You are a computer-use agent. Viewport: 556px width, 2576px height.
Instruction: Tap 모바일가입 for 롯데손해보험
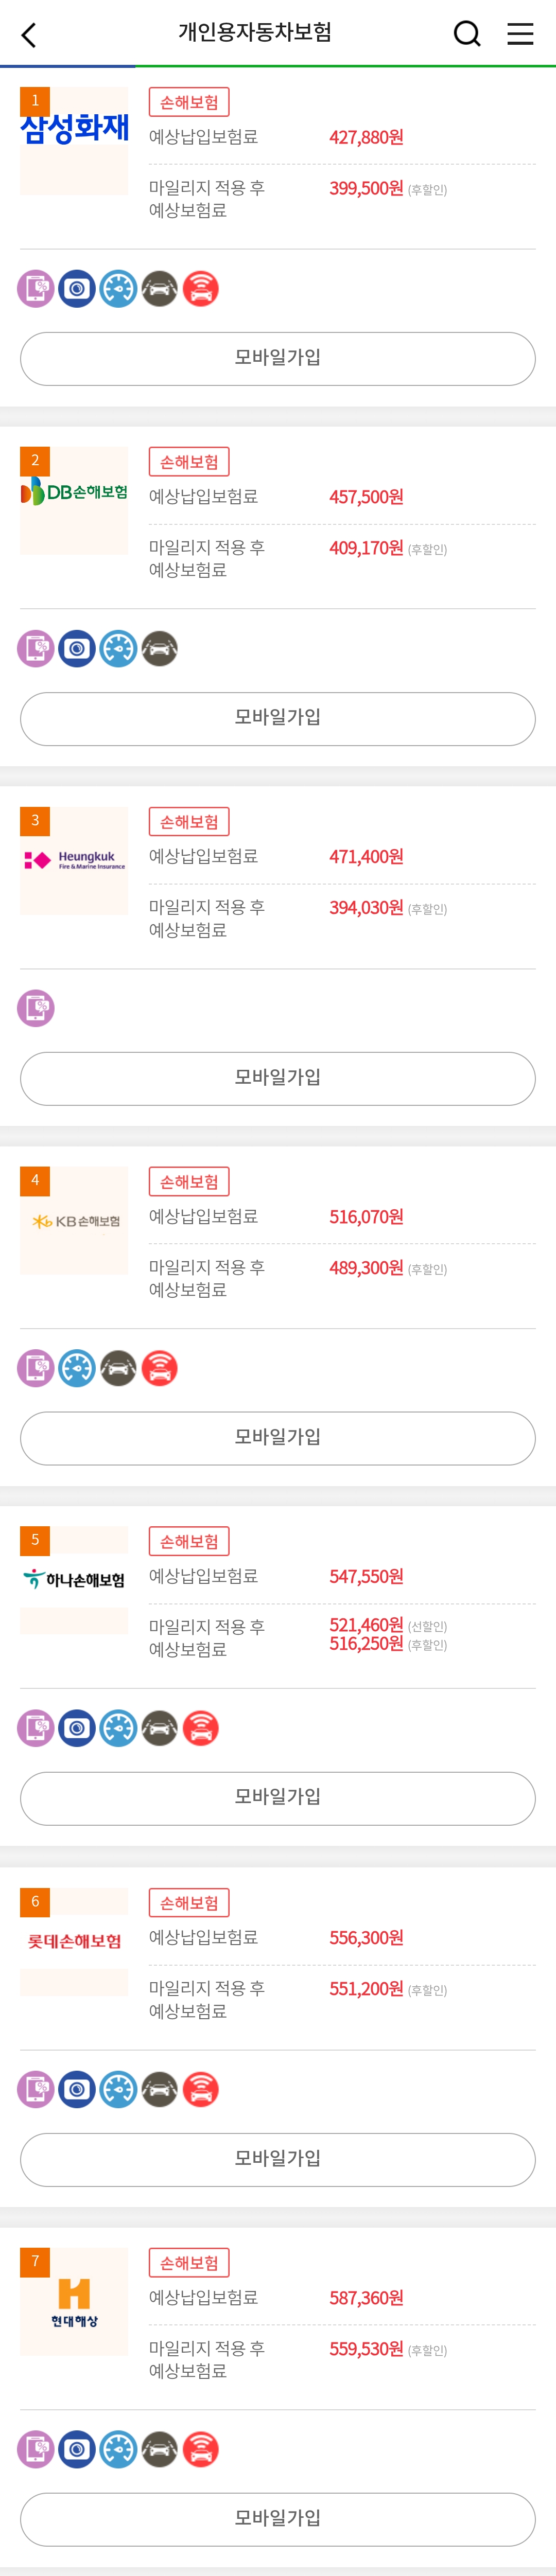pyautogui.click(x=278, y=2160)
